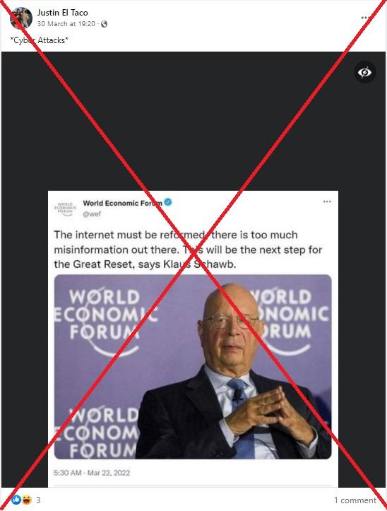Click the blue verified badge icon
The image size is (387, 511).
pos(168,202)
